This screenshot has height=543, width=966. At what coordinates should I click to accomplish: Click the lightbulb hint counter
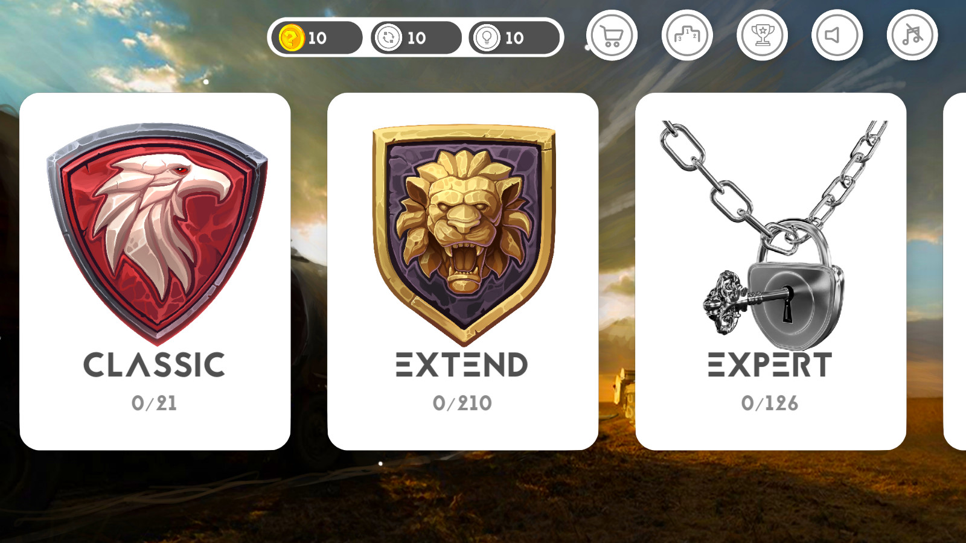pos(514,38)
